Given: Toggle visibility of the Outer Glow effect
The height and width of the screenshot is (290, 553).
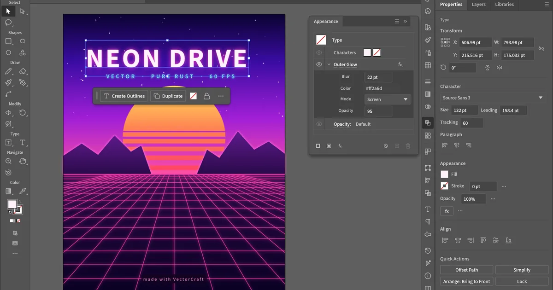Looking at the screenshot, I should pyautogui.click(x=319, y=64).
